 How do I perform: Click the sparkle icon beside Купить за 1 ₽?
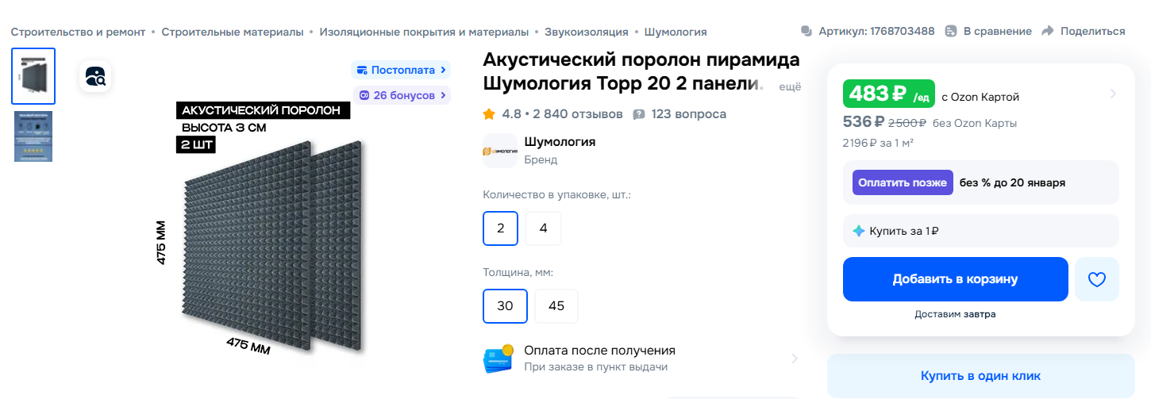pyautogui.click(x=859, y=231)
